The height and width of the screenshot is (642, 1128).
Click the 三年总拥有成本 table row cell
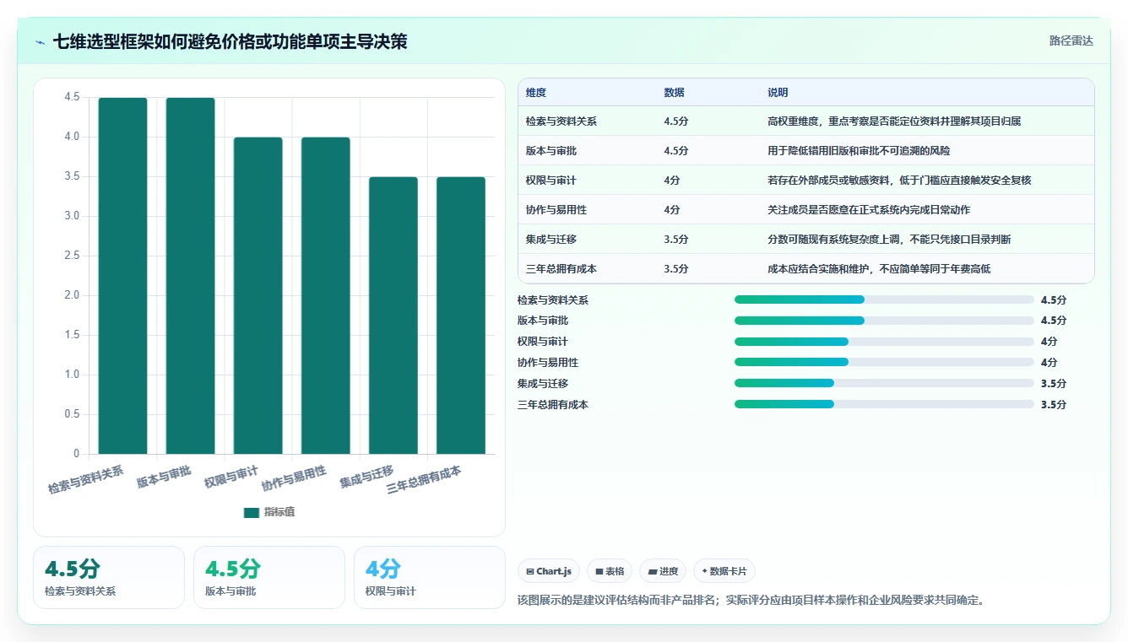point(561,269)
